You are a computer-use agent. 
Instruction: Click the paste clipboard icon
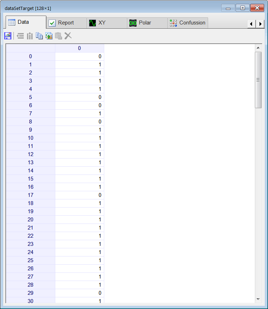(58, 36)
